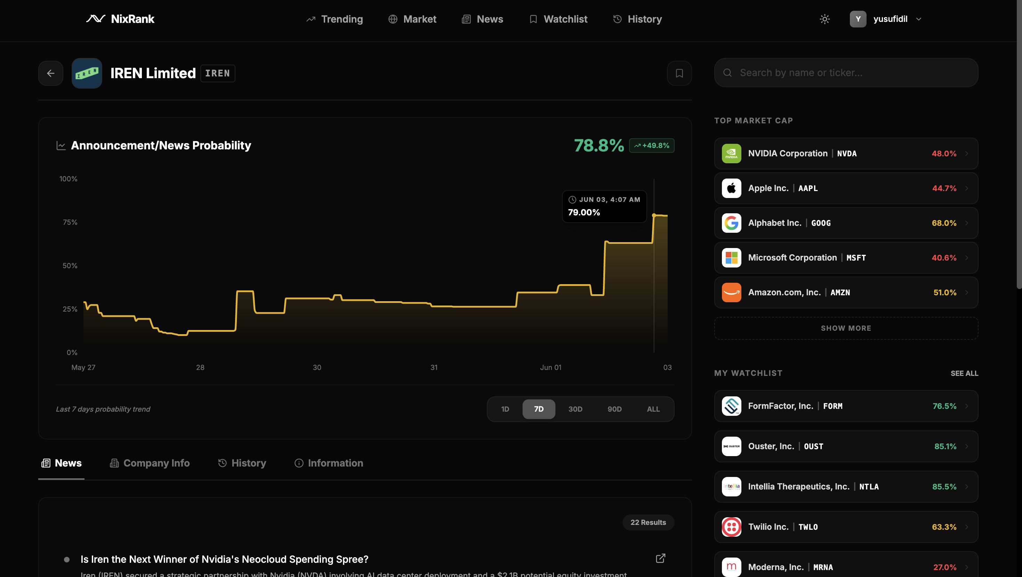The width and height of the screenshot is (1022, 577).
Task: Click the Information tab info icon
Action: point(299,463)
